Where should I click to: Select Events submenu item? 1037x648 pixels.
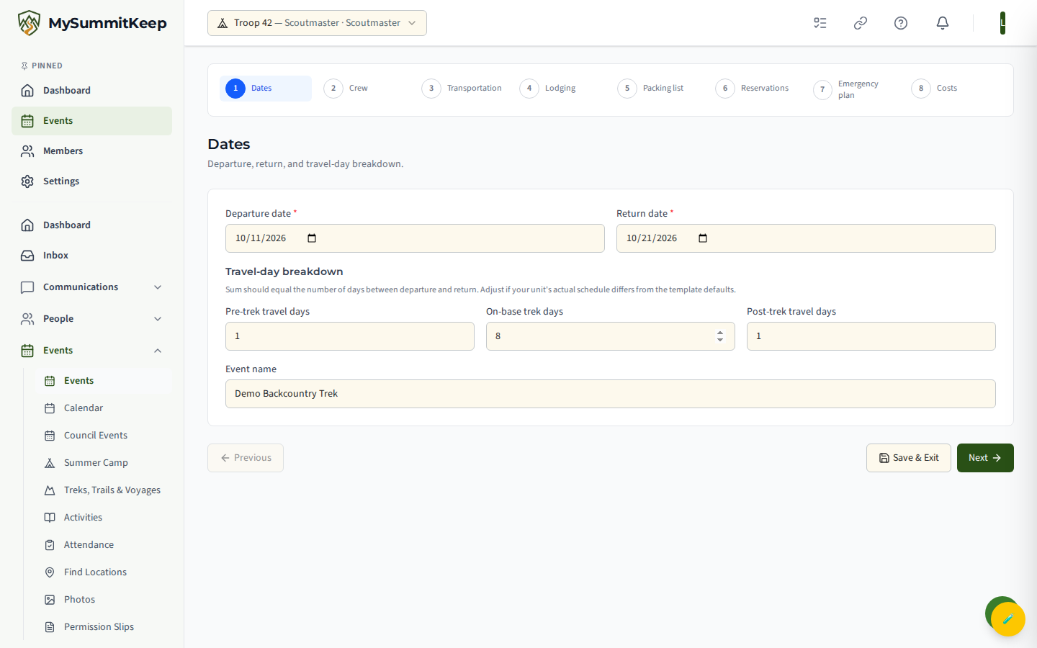pos(104,381)
